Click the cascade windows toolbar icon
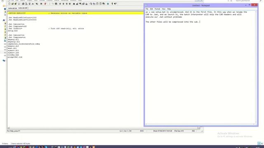 [104, 4]
